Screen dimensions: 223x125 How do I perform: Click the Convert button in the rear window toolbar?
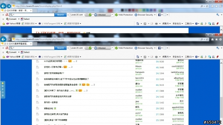tap(11, 19)
